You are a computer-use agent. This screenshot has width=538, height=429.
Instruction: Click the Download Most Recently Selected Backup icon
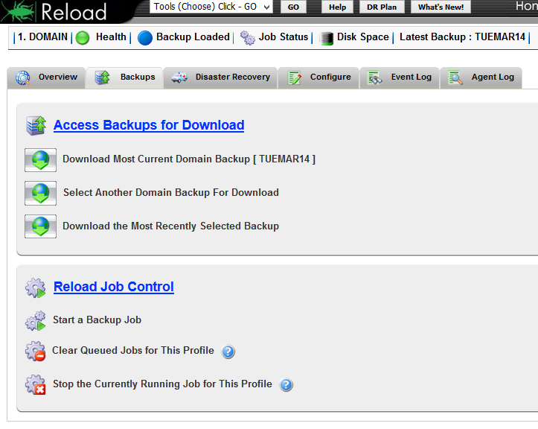pos(40,226)
